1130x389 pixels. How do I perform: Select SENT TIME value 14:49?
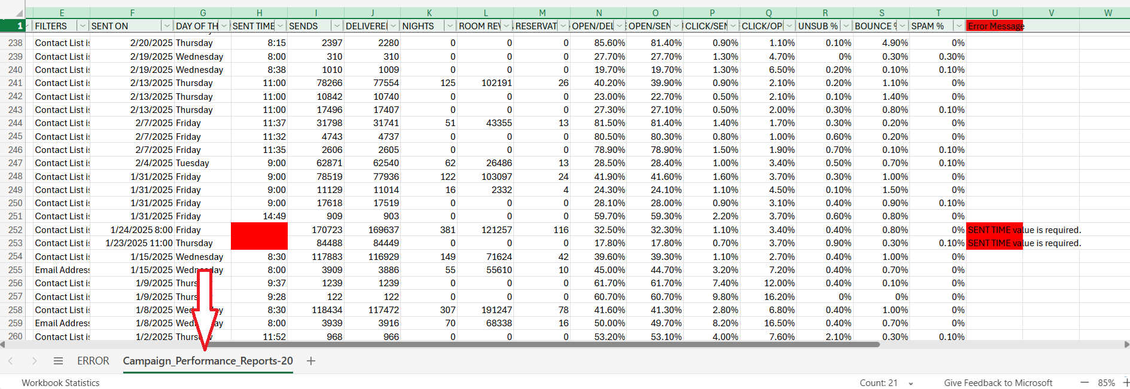(259, 216)
